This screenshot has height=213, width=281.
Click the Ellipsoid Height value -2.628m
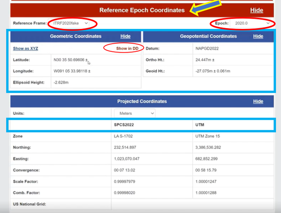(x=62, y=82)
